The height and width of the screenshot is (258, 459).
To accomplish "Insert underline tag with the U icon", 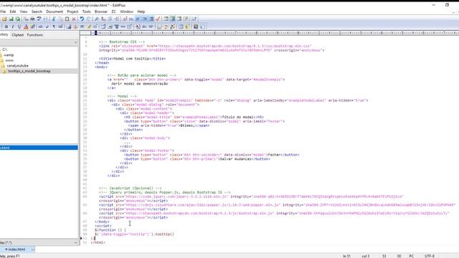I will click(19, 27).
